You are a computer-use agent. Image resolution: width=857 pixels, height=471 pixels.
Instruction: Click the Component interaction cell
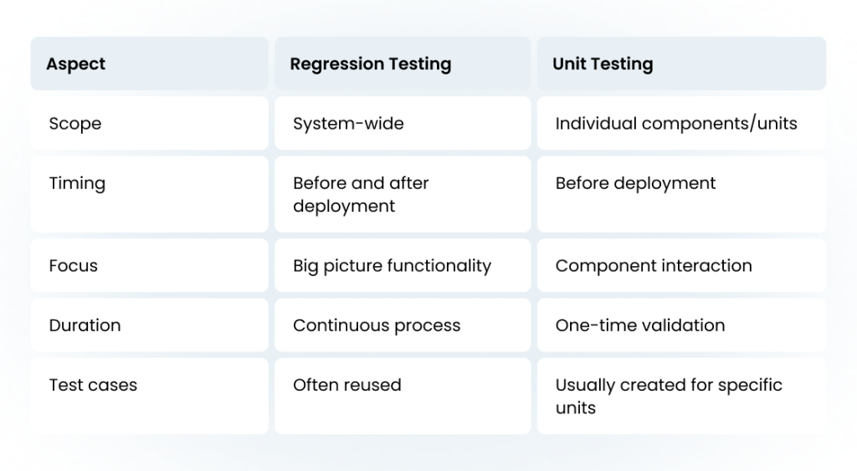coord(681,265)
